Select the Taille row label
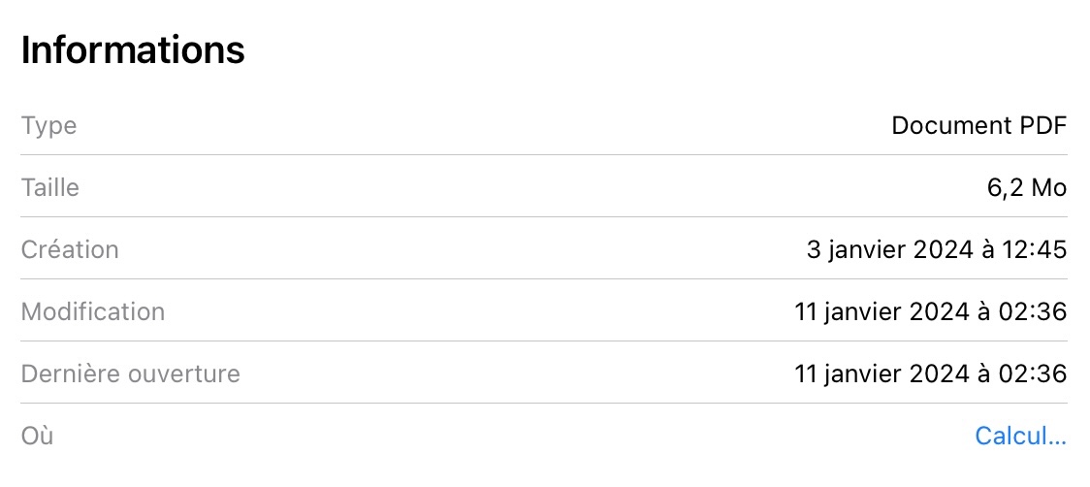Viewport: 1090px width, 487px height. (50, 188)
